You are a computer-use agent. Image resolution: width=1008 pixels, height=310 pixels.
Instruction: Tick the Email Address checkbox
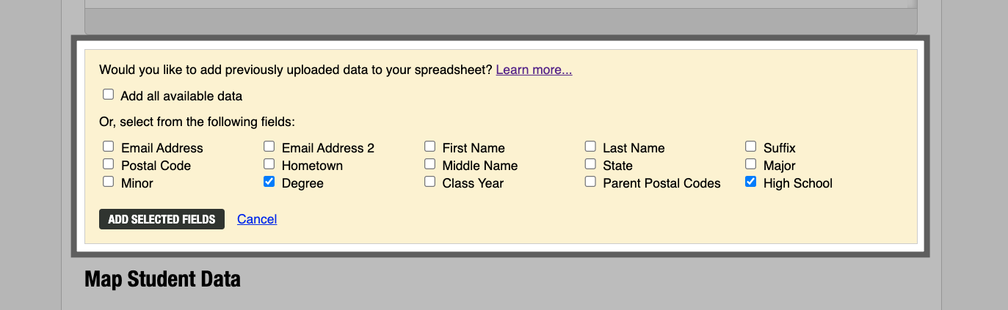pos(109,147)
